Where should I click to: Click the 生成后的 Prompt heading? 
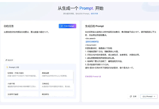(94, 26)
